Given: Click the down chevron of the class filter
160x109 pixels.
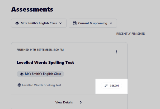Looking at the screenshot, I should (x=60, y=23).
